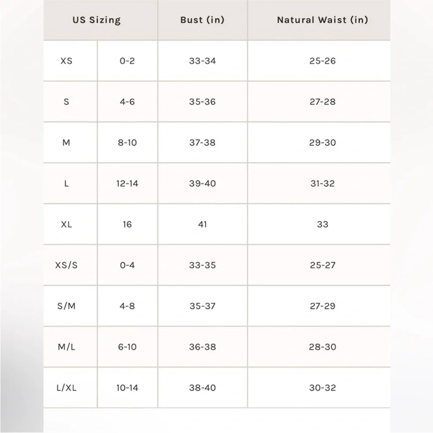Click the XS/S combined size cell

coord(66,265)
